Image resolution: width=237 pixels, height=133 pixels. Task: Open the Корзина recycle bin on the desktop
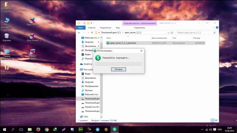tap(7, 37)
